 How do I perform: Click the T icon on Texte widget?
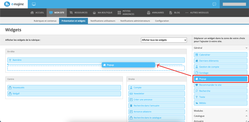click(x=197, y=97)
